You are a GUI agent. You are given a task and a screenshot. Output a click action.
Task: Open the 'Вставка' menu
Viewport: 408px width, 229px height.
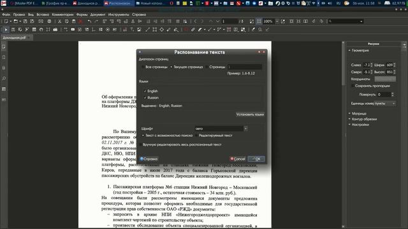[43, 15]
